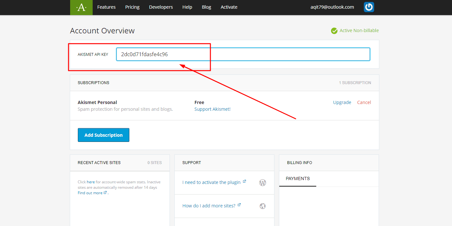Open 'I need to activate the plugin' link
452x226 pixels.
click(x=211, y=182)
